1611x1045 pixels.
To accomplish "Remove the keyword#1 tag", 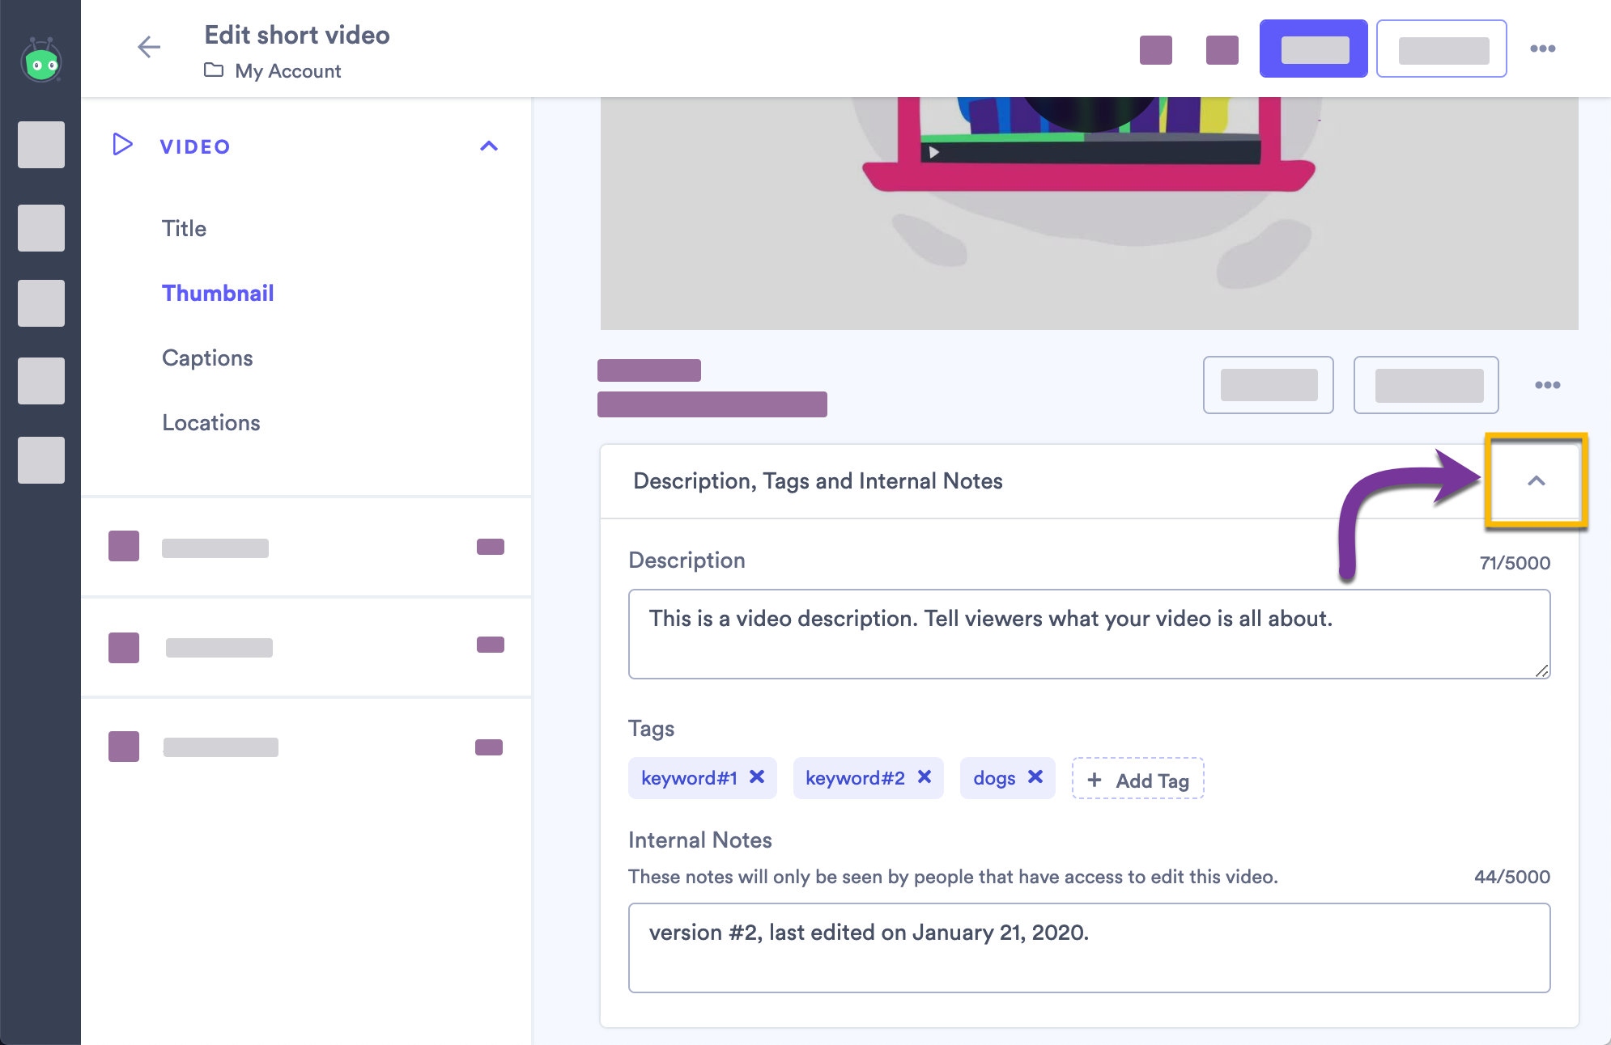I will 757,777.
